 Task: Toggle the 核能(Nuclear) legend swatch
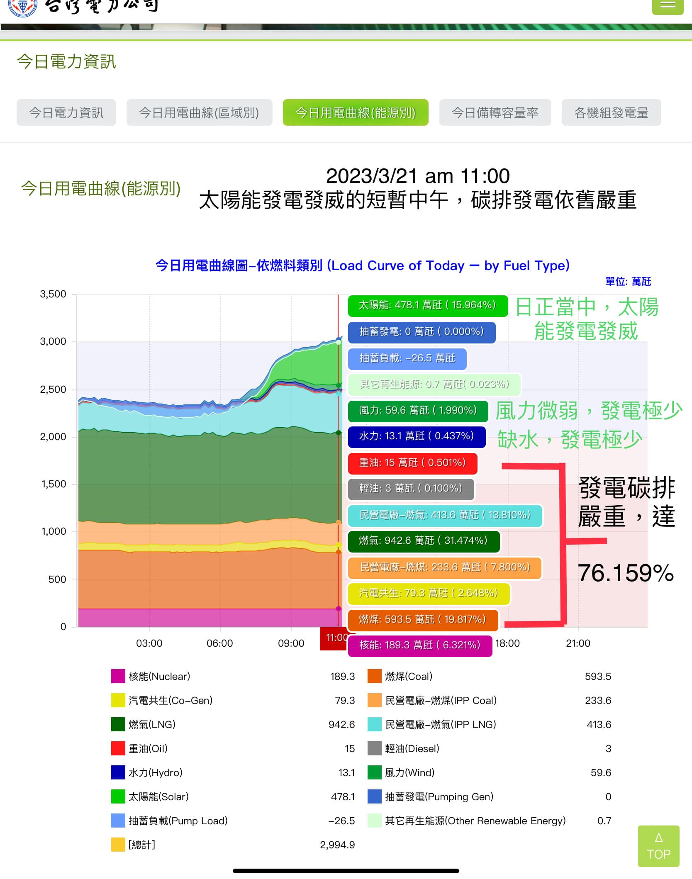point(118,676)
